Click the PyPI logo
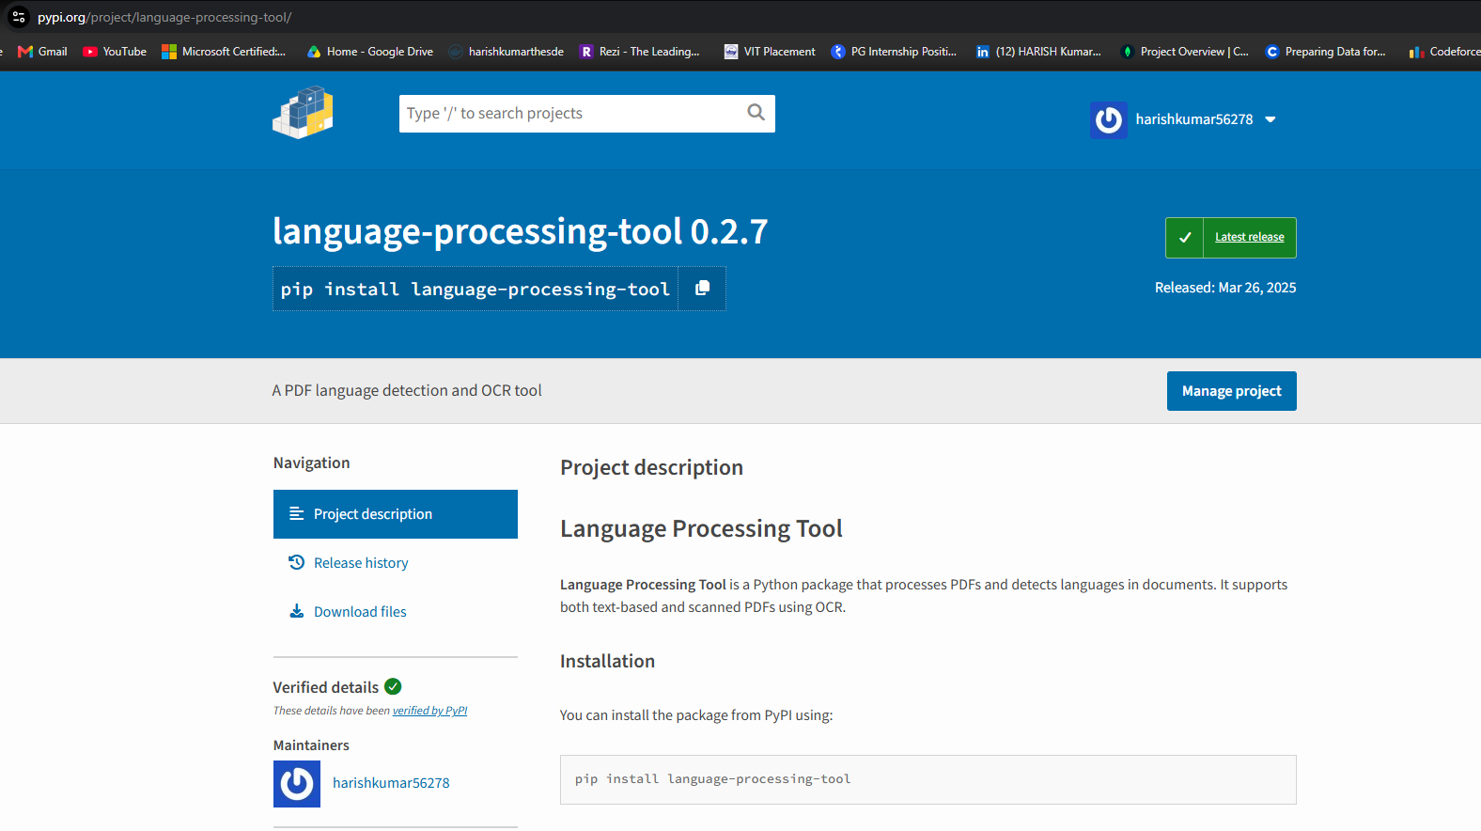Screen dimensions: 1481x831 tap(303, 114)
